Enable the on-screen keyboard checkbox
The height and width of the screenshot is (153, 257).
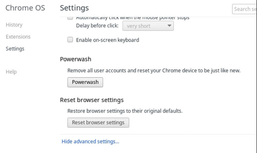[x=70, y=40]
